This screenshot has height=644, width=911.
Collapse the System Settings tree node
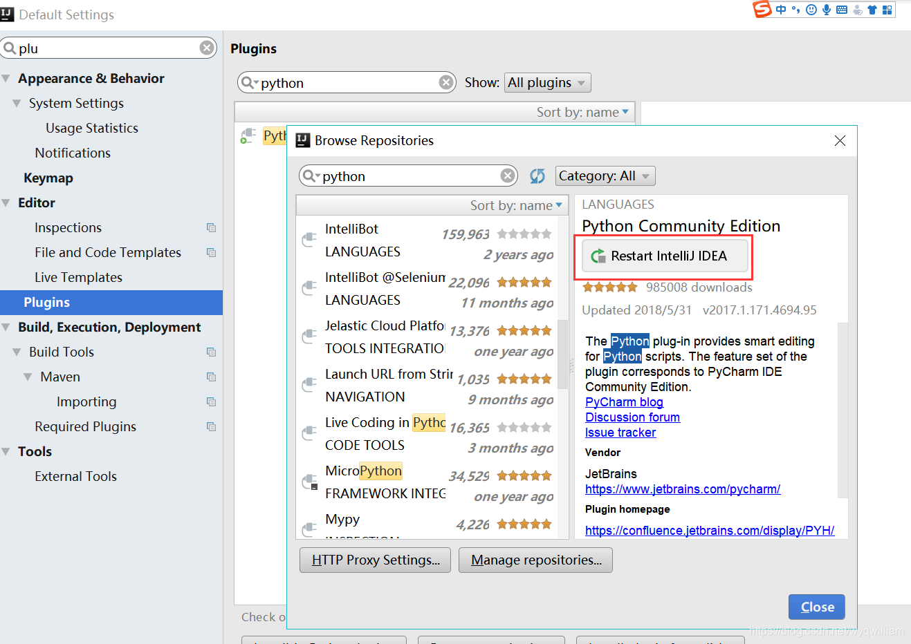(17, 104)
